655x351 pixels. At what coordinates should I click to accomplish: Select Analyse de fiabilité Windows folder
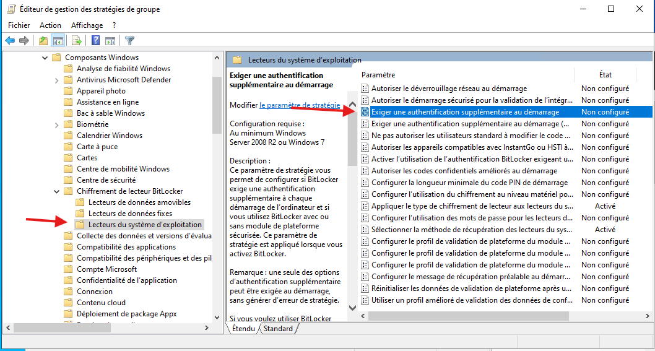click(123, 69)
